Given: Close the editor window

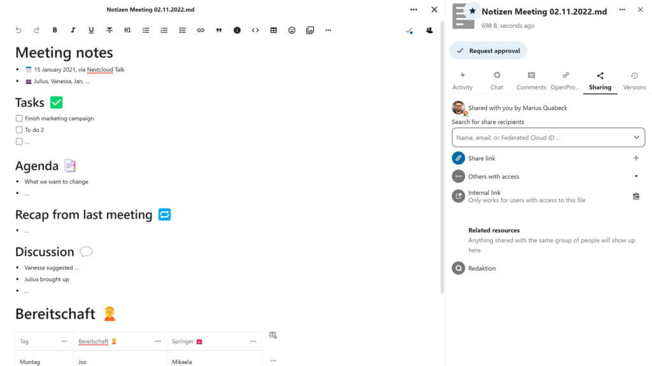Looking at the screenshot, I should 434,10.
